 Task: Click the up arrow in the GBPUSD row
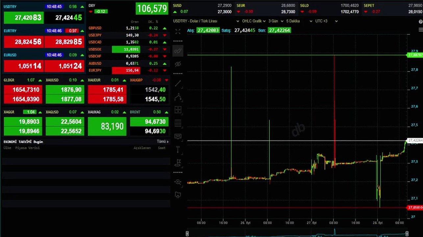pyautogui.click(x=164, y=28)
